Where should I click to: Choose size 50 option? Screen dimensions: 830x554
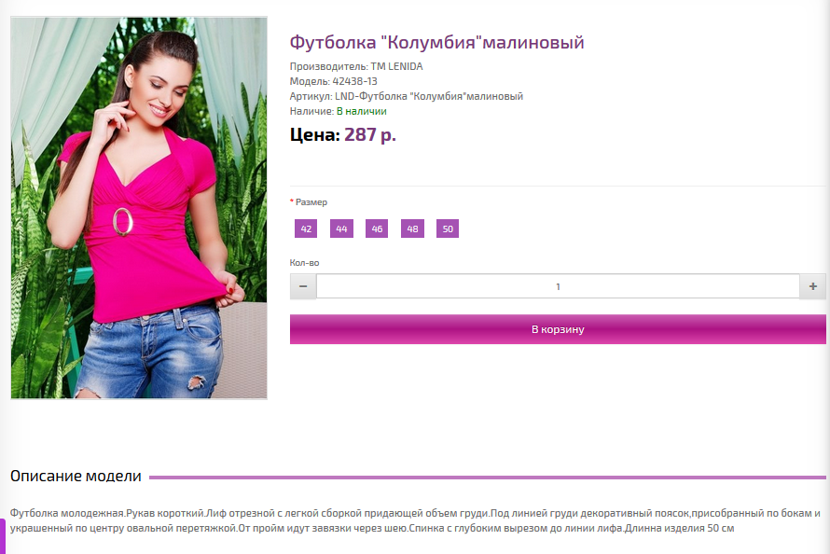click(x=448, y=229)
